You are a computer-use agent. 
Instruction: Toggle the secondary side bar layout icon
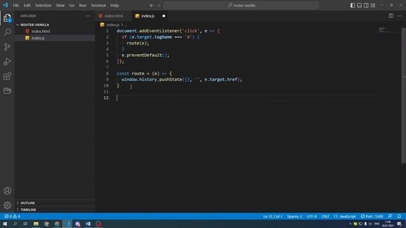point(366,6)
